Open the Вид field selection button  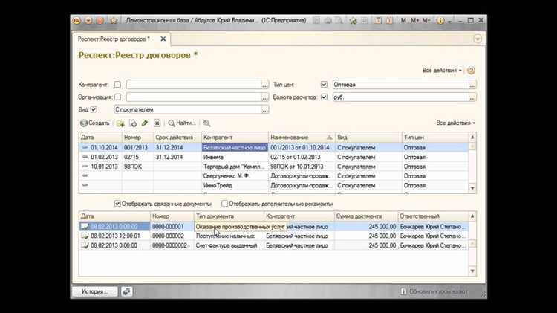[265, 109]
